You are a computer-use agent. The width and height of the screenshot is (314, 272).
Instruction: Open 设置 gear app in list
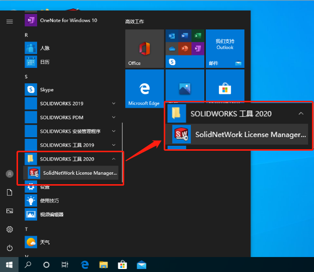(31, 187)
